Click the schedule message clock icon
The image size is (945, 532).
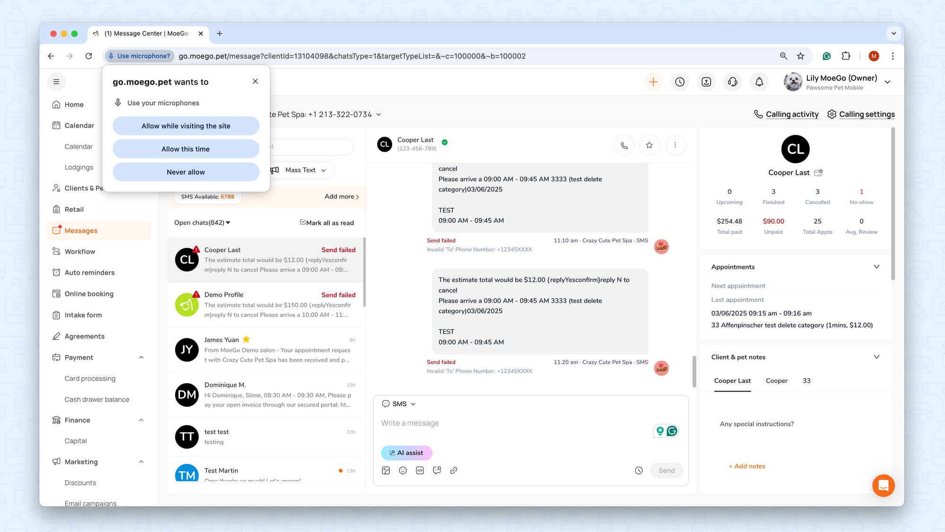[x=639, y=471]
